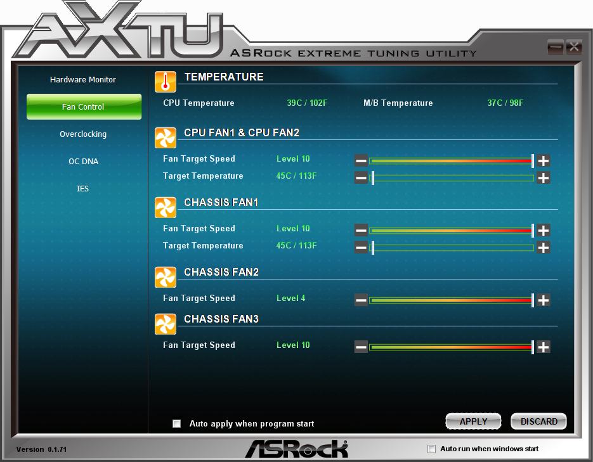Click the CPU fan target temperature slider
Viewport: 593px width, 462px height.
click(x=452, y=178)
